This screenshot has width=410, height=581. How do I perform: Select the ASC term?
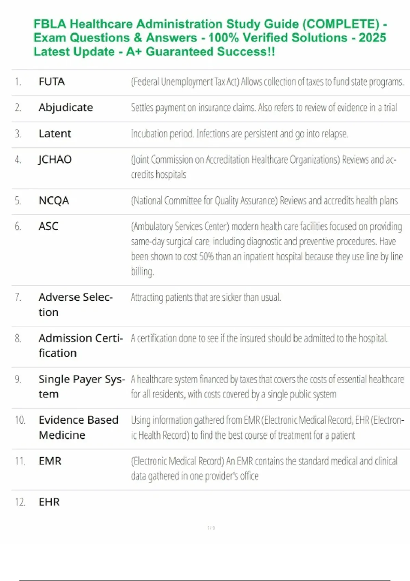pos(49,226)
